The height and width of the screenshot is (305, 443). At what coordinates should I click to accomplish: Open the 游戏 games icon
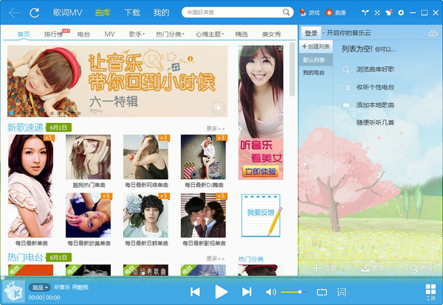point(309,13)
